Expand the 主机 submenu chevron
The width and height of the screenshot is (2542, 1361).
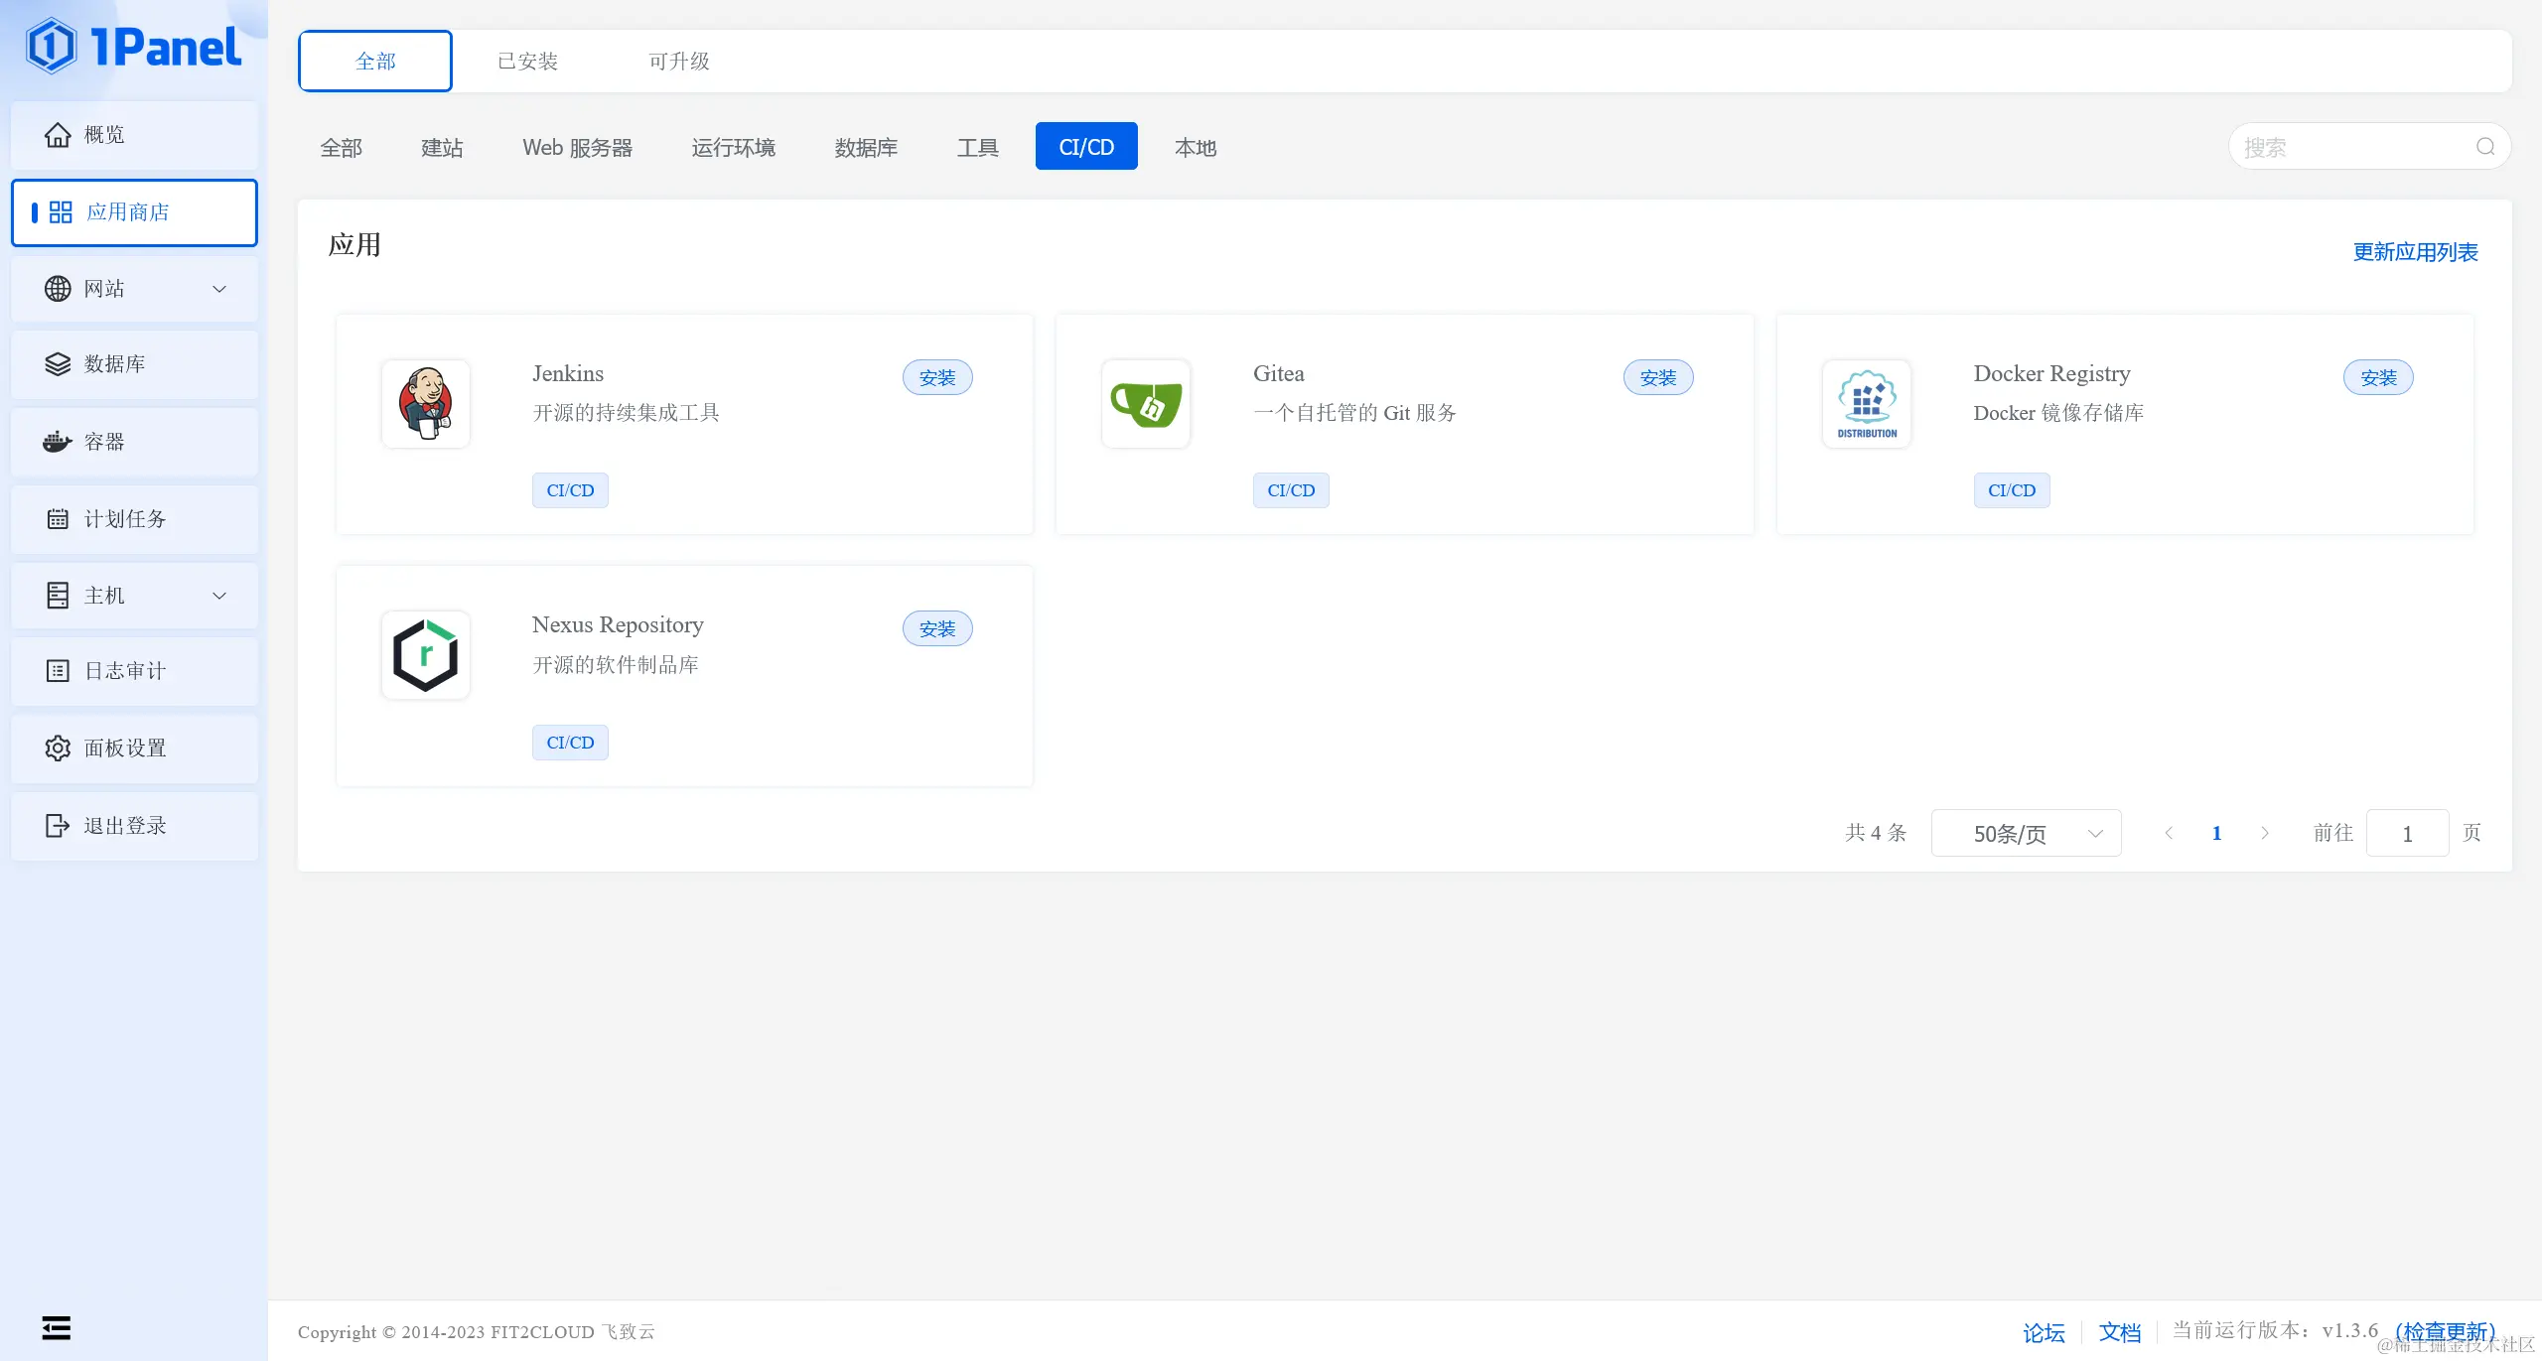coord(219,596)
